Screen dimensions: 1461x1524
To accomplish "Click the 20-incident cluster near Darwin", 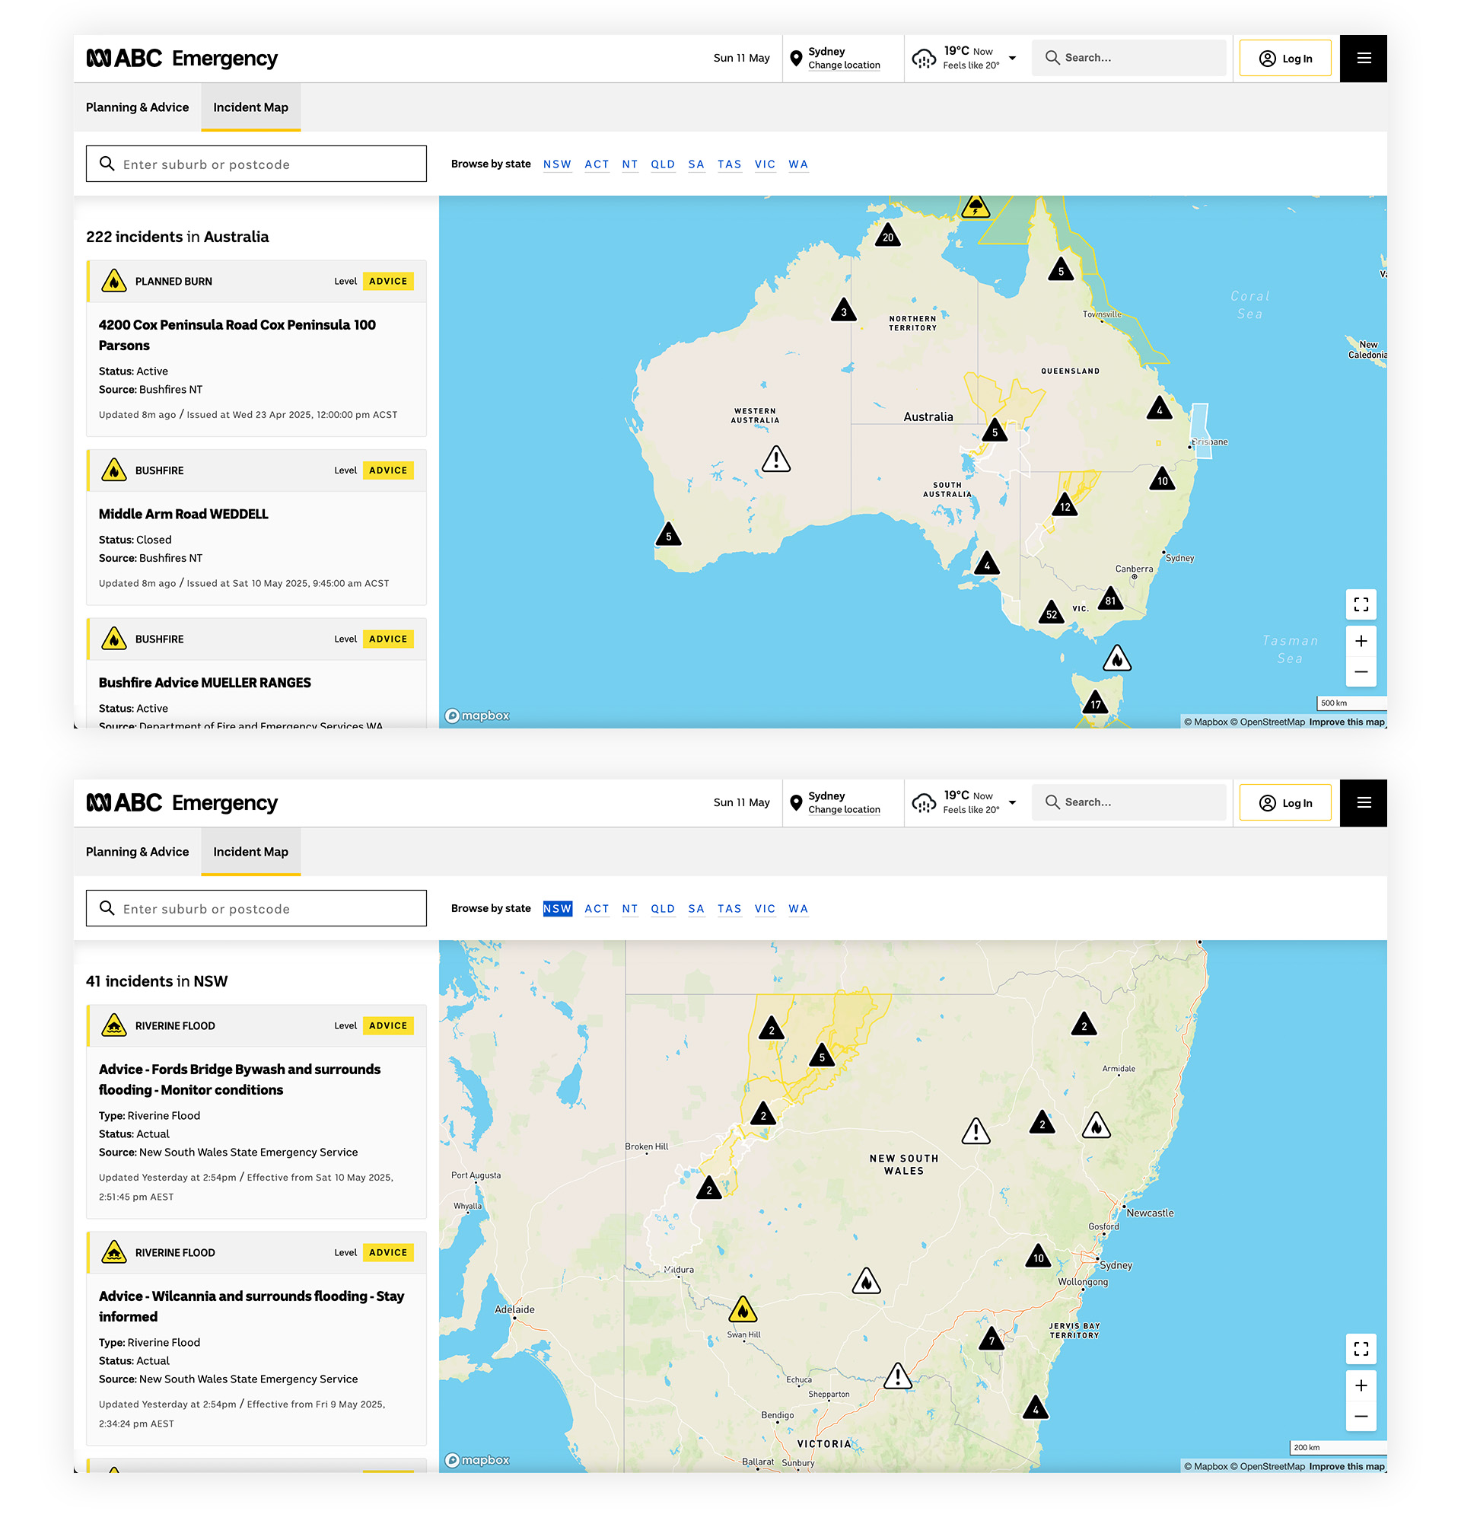I will (x=886, y=235).
